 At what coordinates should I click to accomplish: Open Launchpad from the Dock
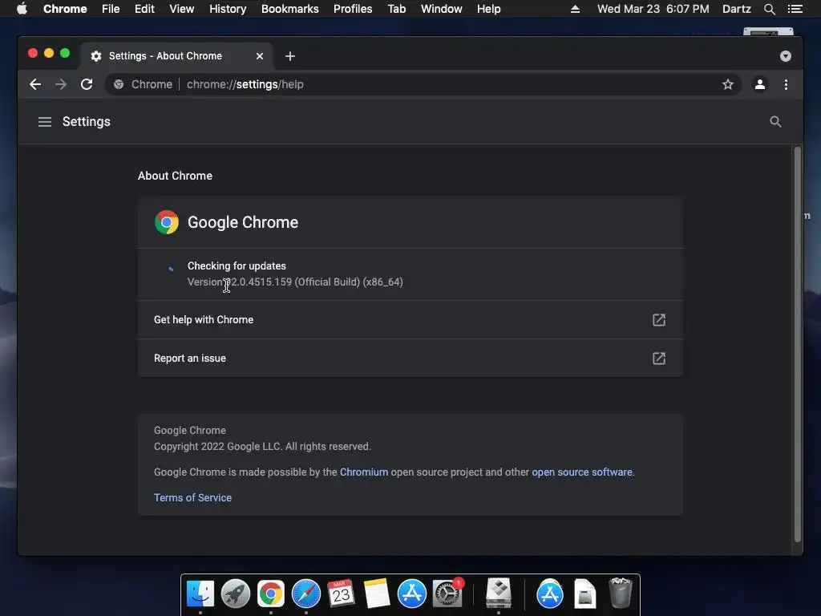coord(236,594)
